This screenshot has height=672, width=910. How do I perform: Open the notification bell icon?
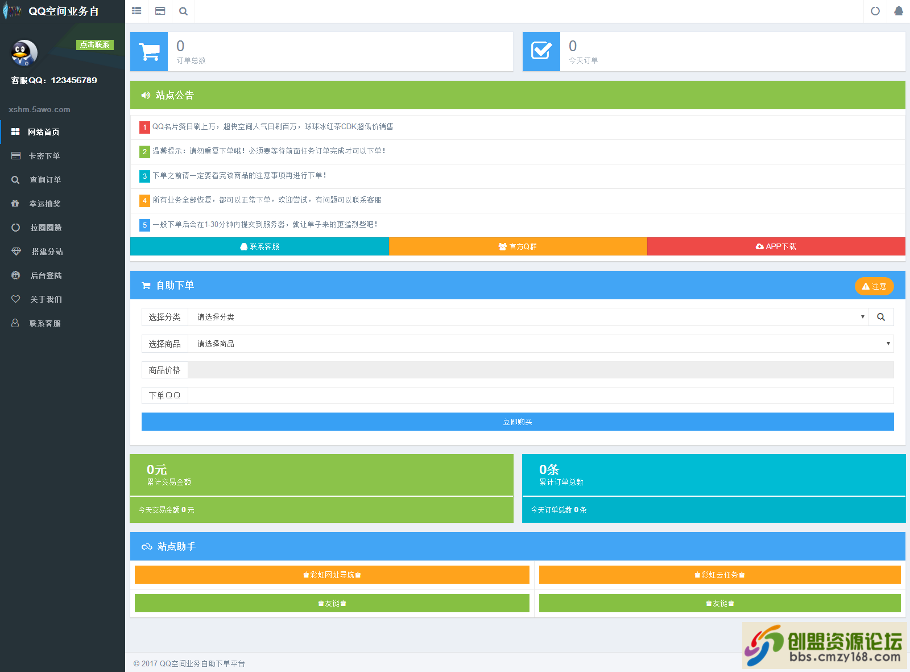coord(899,11)
